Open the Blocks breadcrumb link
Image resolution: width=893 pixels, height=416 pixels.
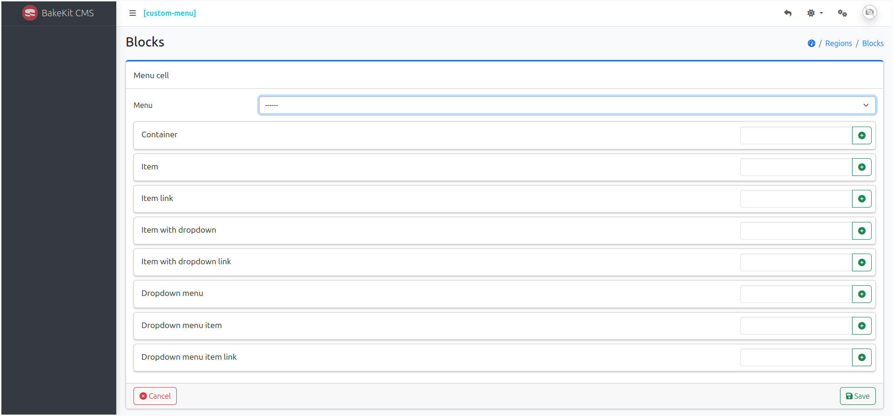tap(873, 43)
